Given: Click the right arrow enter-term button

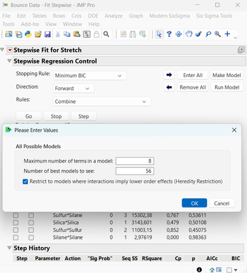Looking at the screenshot, I should 169,75.
